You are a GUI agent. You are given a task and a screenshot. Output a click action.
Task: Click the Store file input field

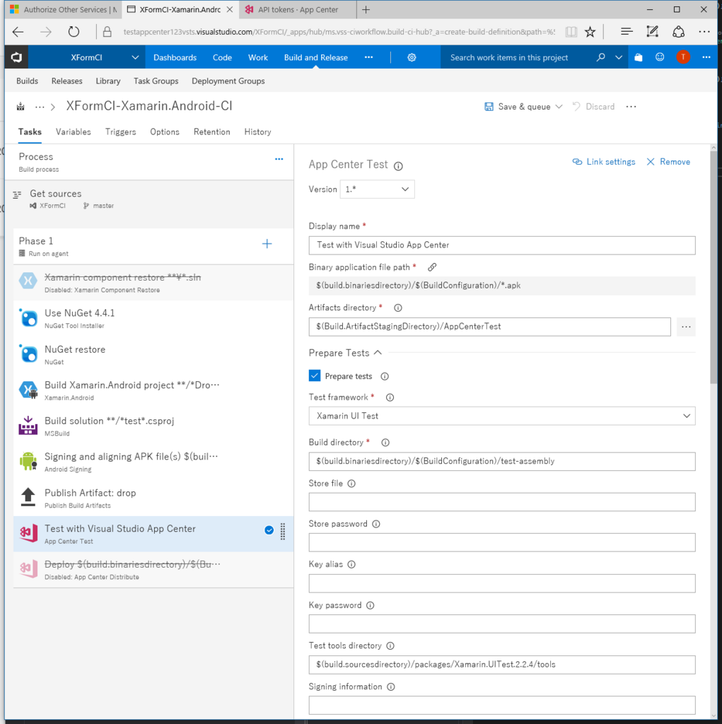click(x=501, y=502)
